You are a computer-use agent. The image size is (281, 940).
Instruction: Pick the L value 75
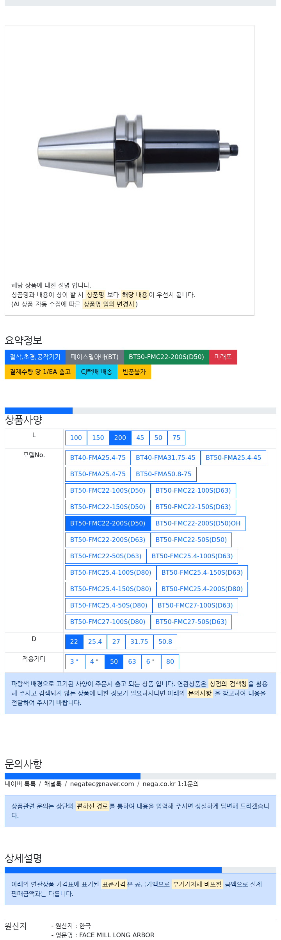pos(176,438)
